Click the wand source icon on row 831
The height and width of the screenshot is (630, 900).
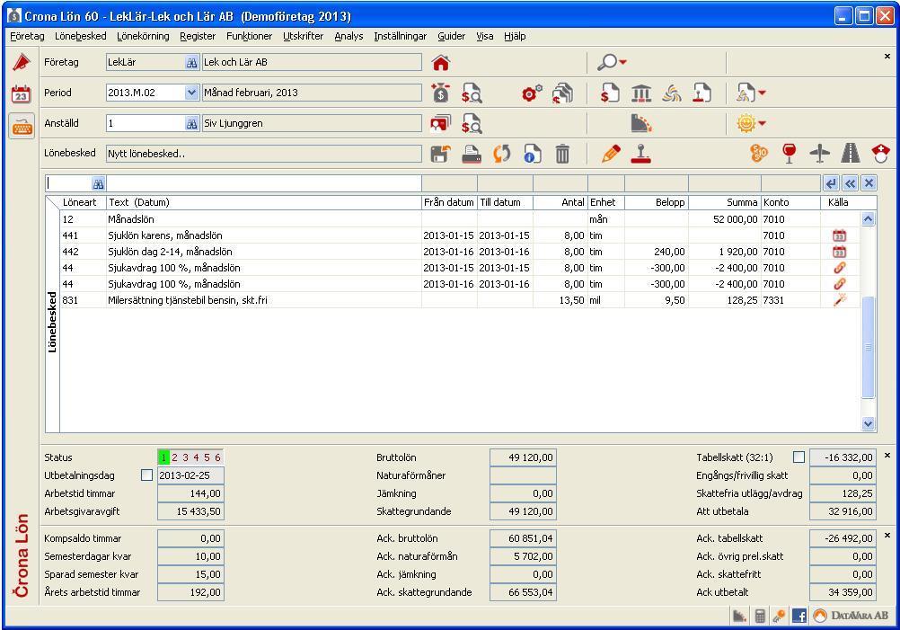pyautogui.click(x=839, y=300)
